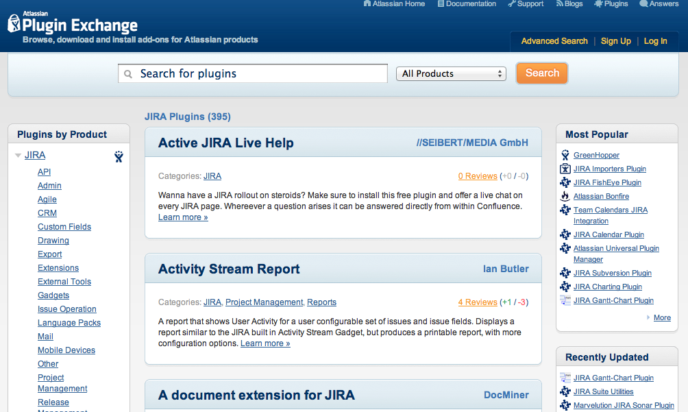Open Learn more under Activity Stream Report
Viewport: 688px width, 412px height.
click(265, 343)
